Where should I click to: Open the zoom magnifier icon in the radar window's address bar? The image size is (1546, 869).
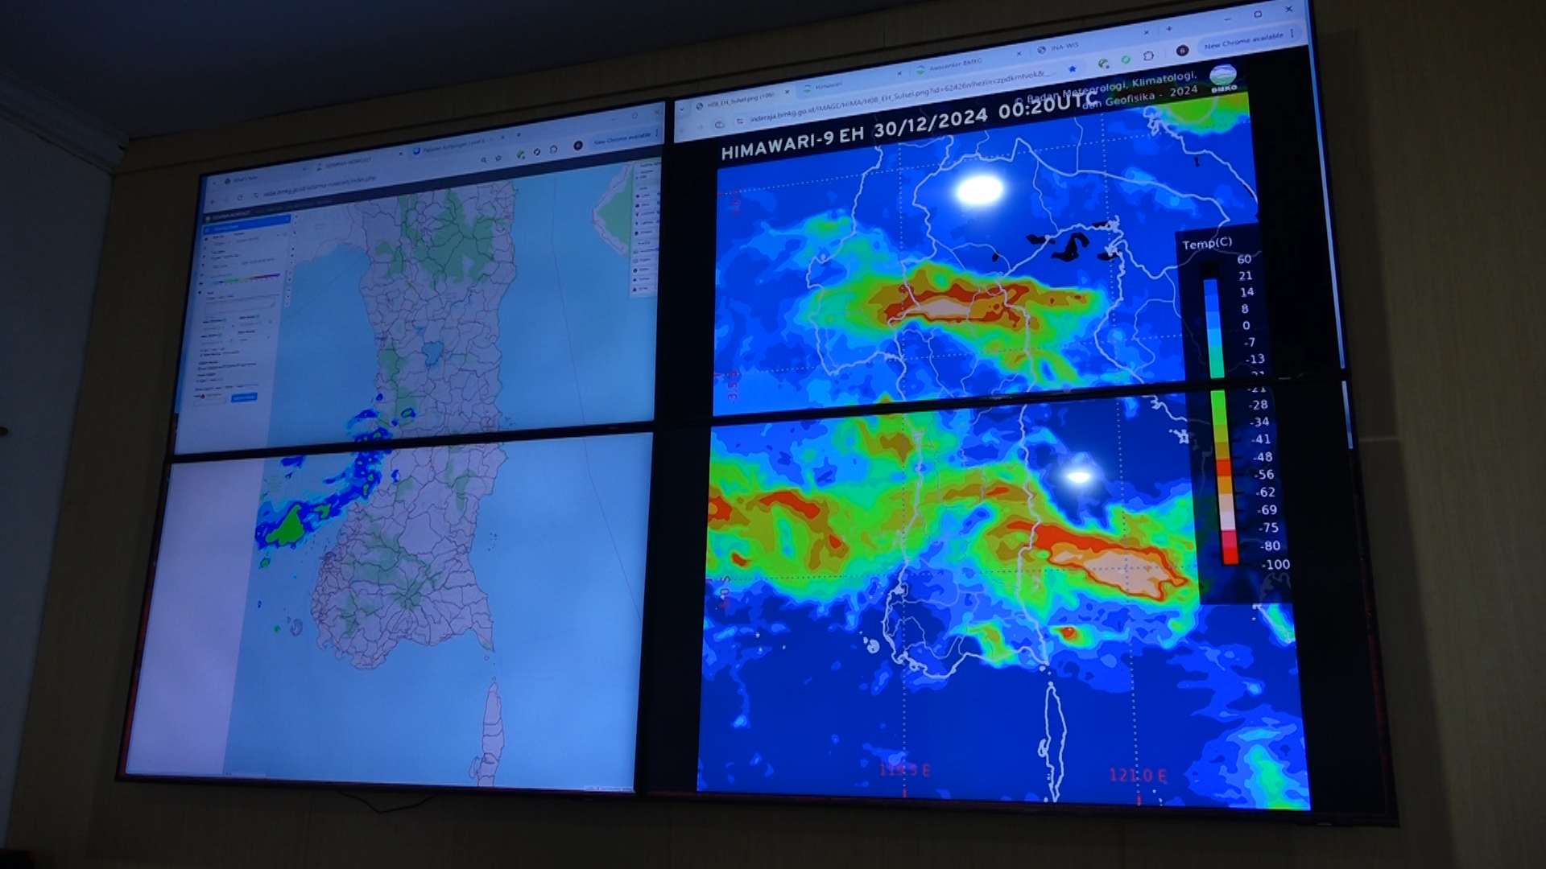pos(484,159)
